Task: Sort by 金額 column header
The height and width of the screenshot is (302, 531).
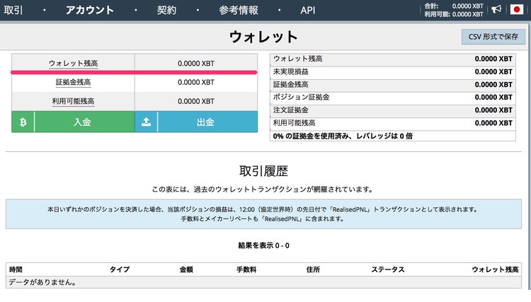Action: pos(186,269)
